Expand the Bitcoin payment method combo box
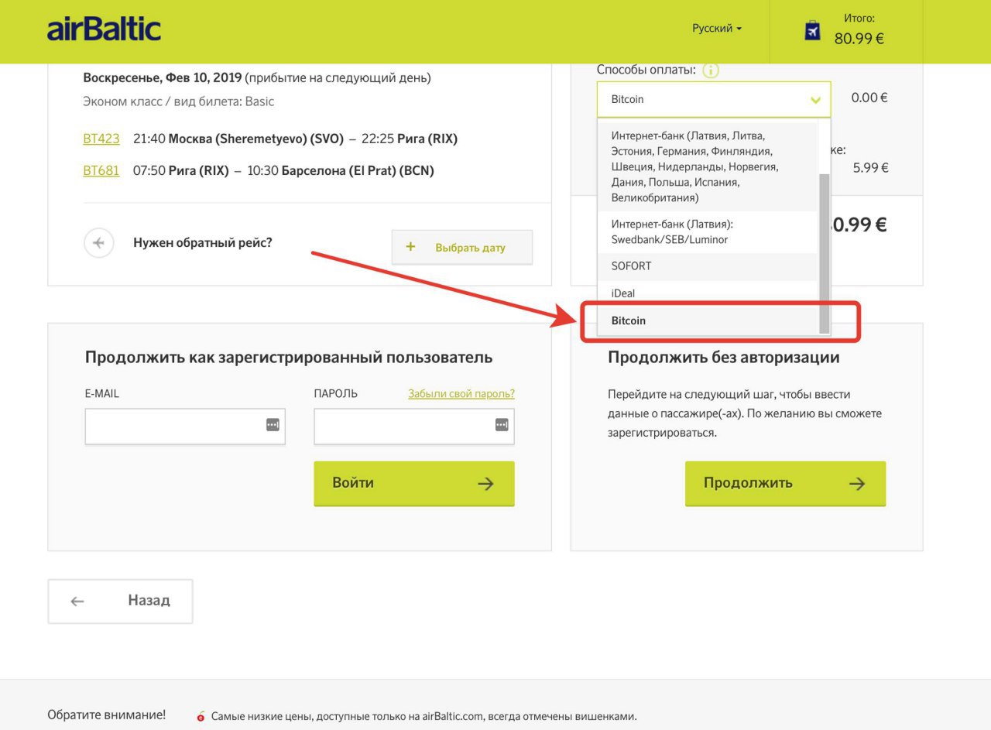The height and width of the screenshot is (730, 991). point(714,99)
